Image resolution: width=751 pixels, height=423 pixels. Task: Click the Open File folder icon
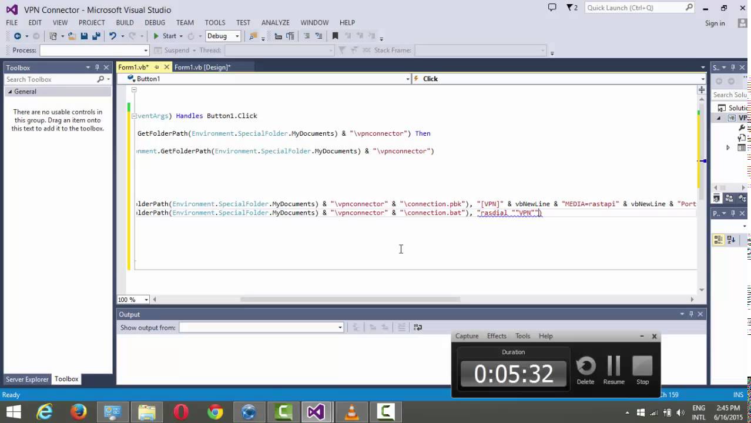[72, 36]
